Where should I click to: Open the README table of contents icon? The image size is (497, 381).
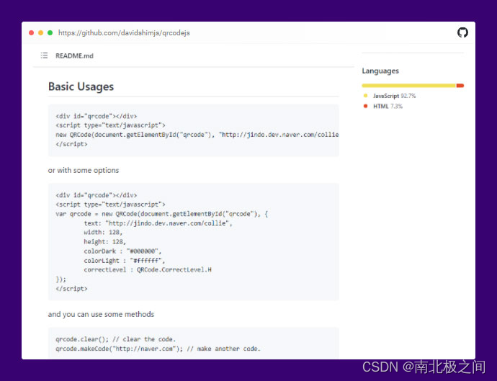tap(44, 55)
